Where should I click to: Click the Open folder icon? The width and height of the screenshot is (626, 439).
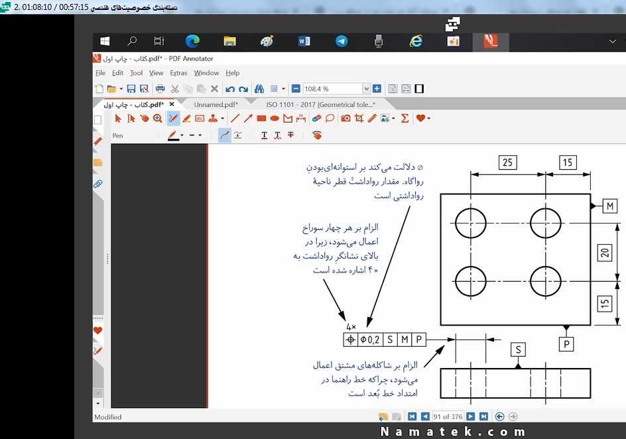click(x=111, y=89)
